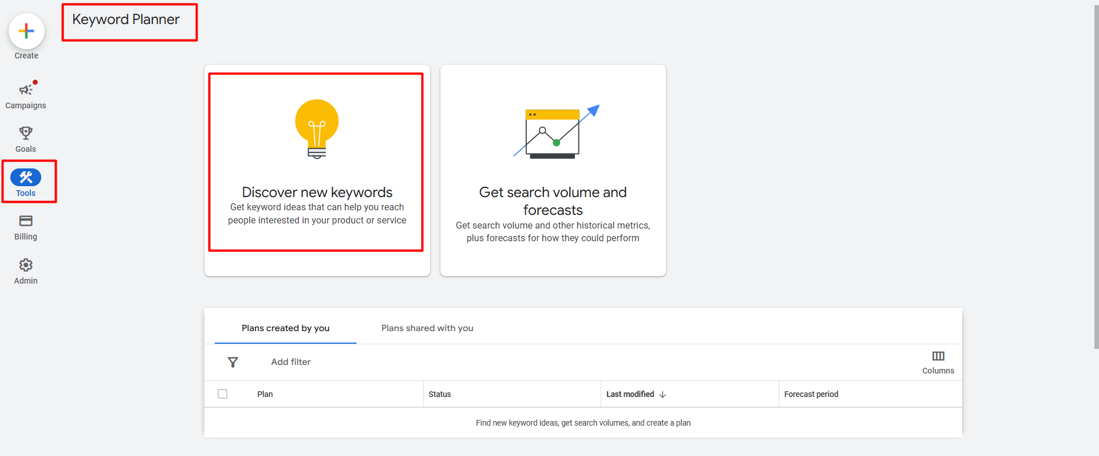Open Billing card icon in sidebar
The height and width of the screenshot is (456, 1099).
(x=26, y=221)
